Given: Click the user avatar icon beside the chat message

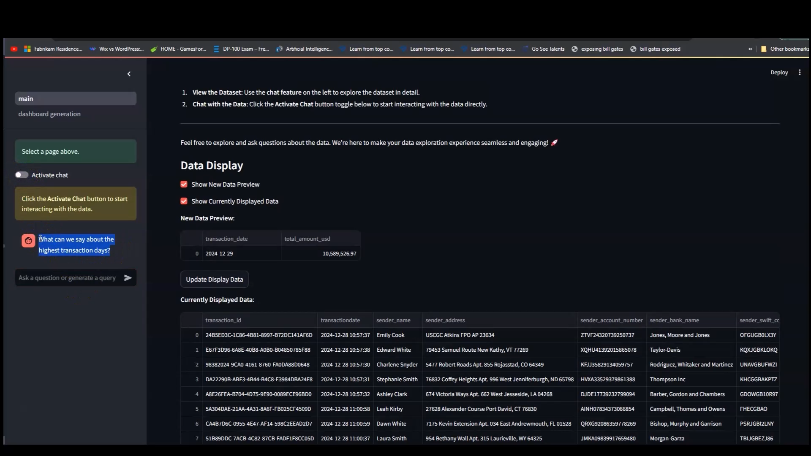Looking at the screenshot, I should 28,241.
